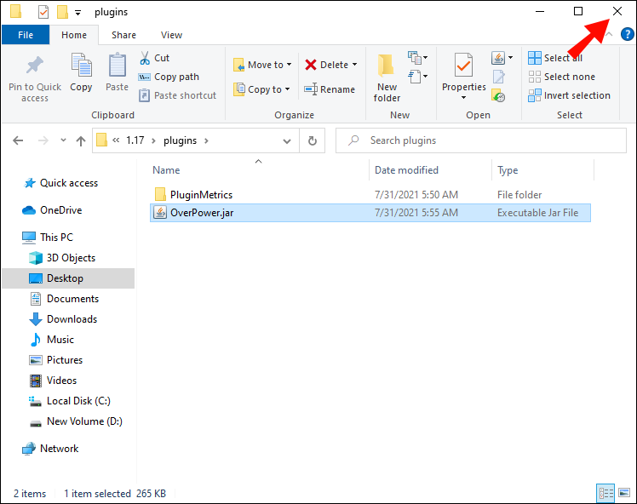Click the Copy path icon
Screen dimensions: 637x504
pyautogui.click(x=144, y=77)
